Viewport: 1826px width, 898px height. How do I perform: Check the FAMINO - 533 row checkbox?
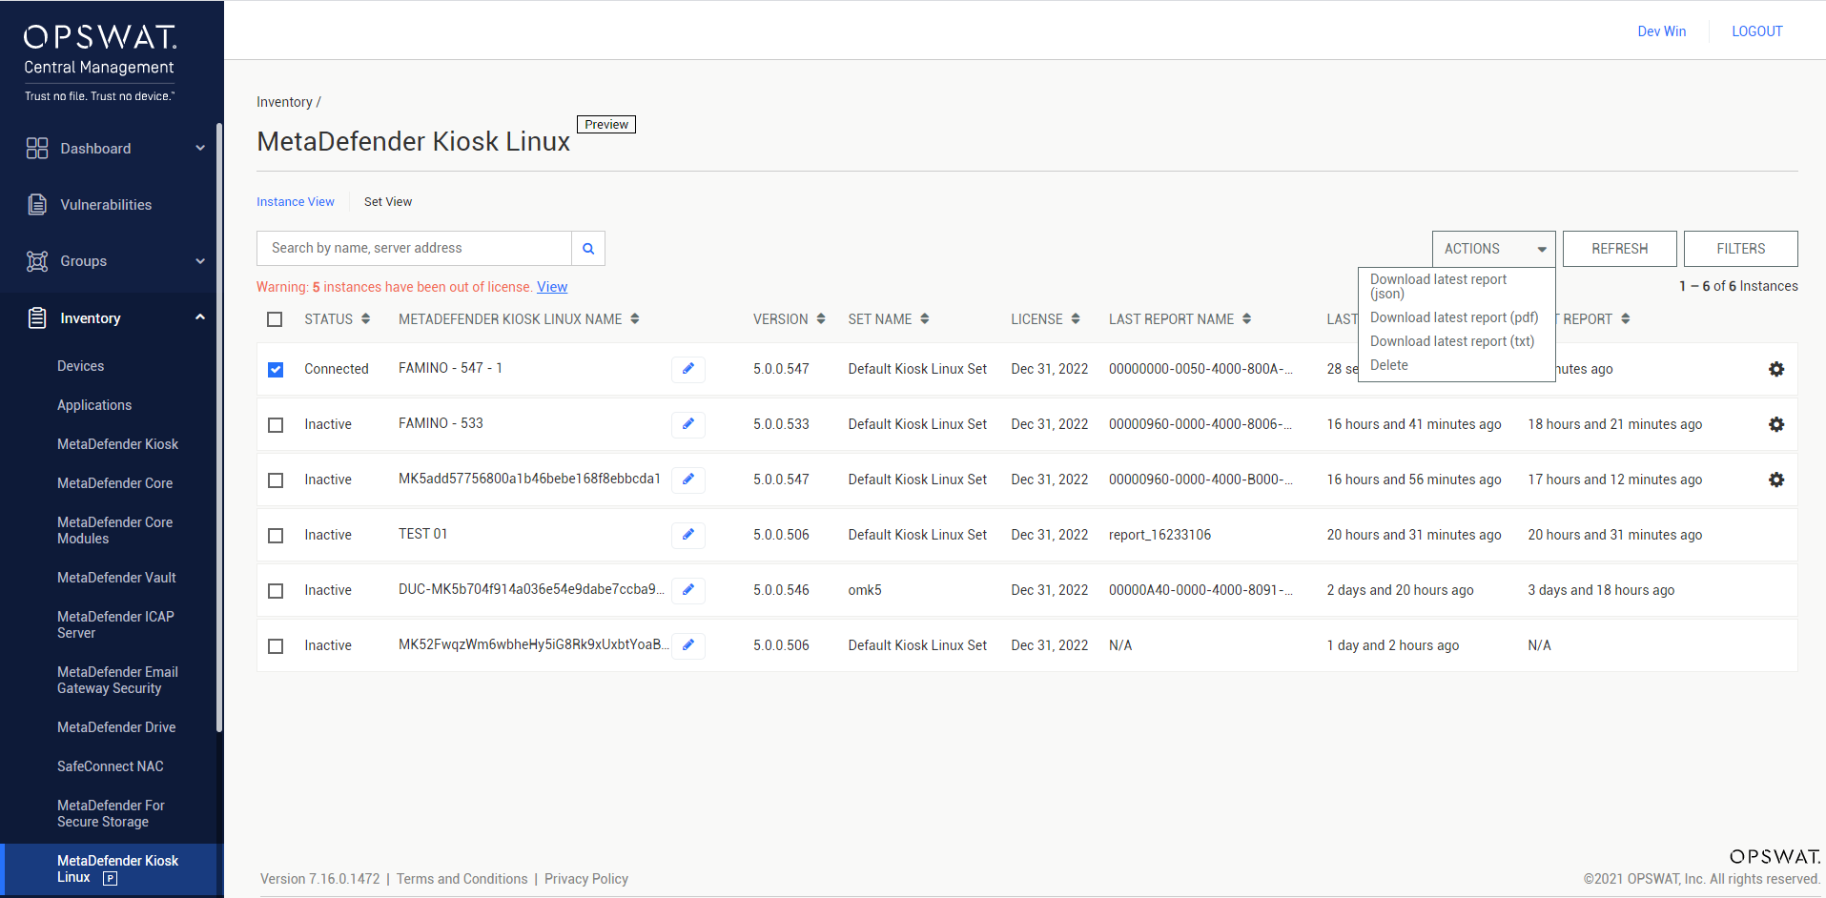point(276,424)
